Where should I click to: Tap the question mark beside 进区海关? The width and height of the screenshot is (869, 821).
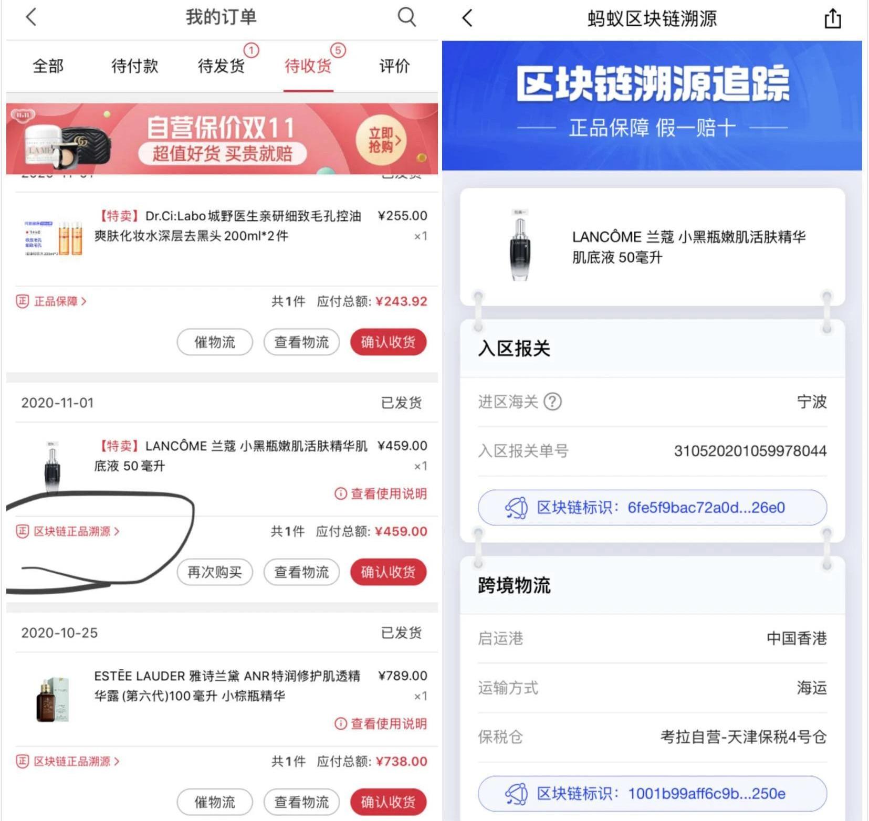click(x=552, y=402)
